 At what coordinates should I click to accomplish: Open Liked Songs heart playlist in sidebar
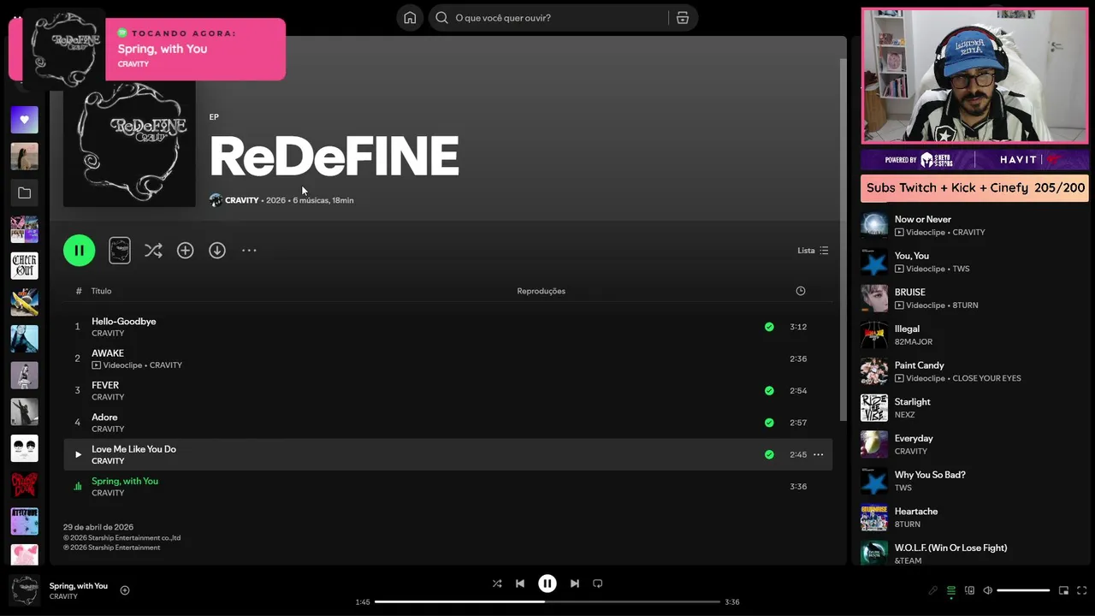[24, 120]
